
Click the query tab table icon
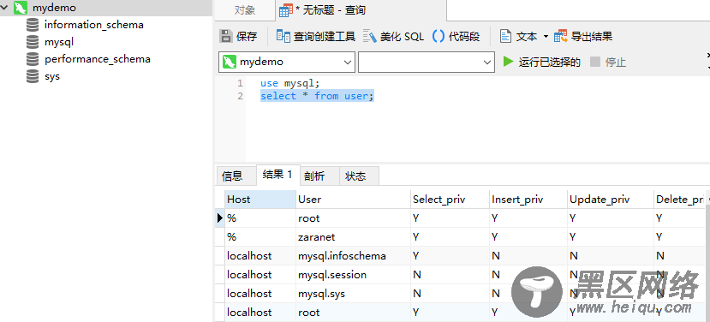tap(285, 10)
